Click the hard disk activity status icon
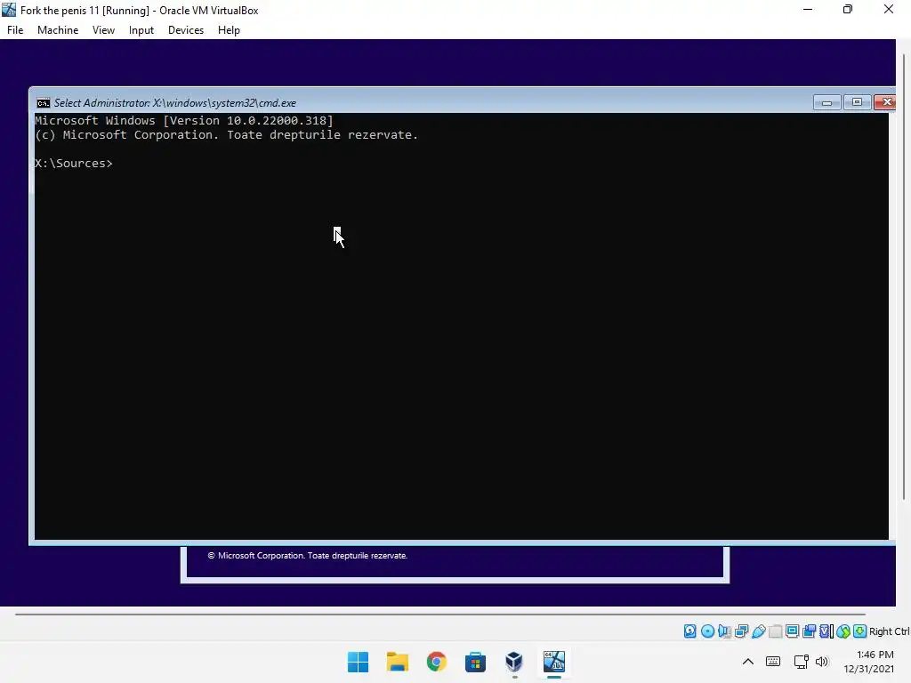 tap(690, 631)
